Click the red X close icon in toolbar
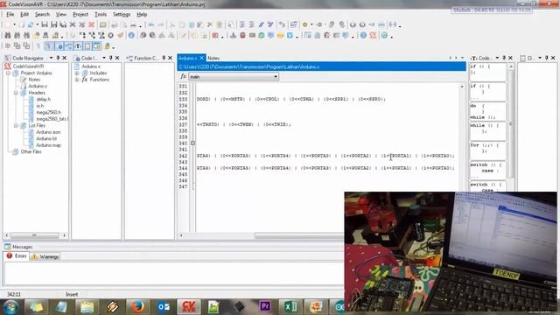The width and height of the screenshot is (560, 315). (x=91, y=24)
